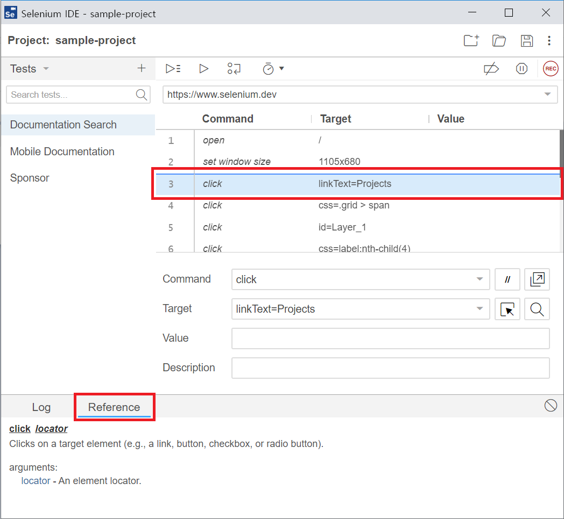This screenshot has height=519, width=564.
Task: Open the three-dot more options menu
Action: pyautogui.click(x=549, y=41)
